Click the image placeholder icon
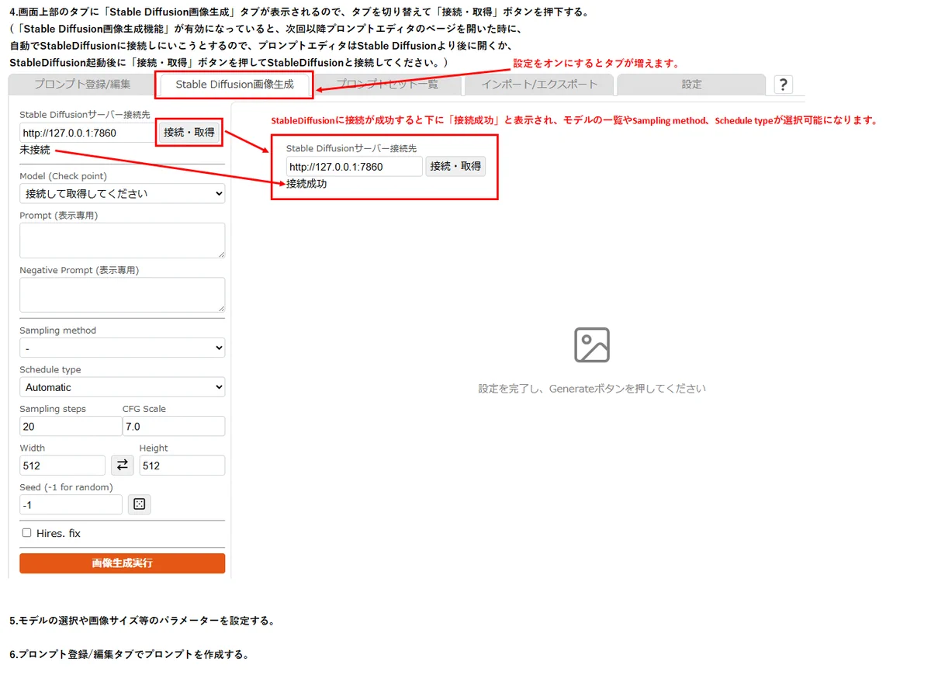 (x=592, y=344)
